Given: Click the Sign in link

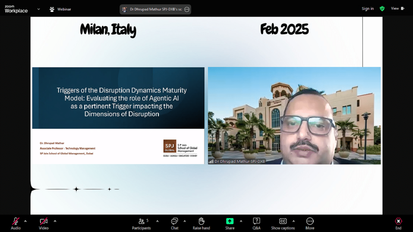Looking at the screenshot, I should 368,9.
